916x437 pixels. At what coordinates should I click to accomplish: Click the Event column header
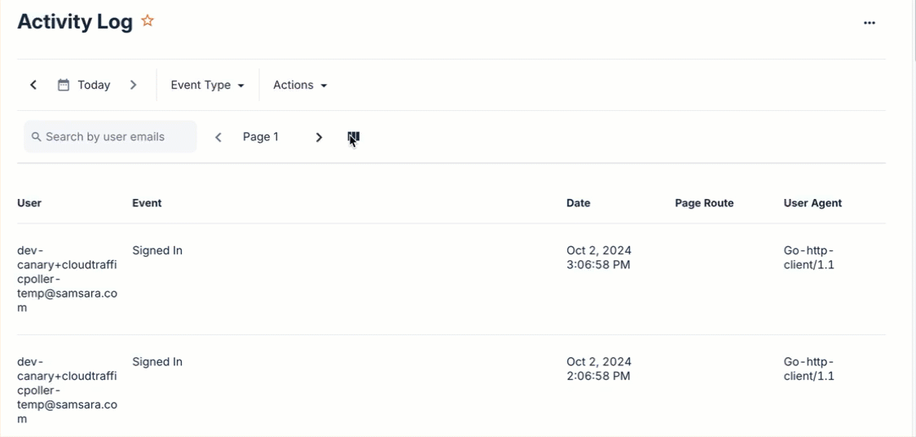coord(147,203)
